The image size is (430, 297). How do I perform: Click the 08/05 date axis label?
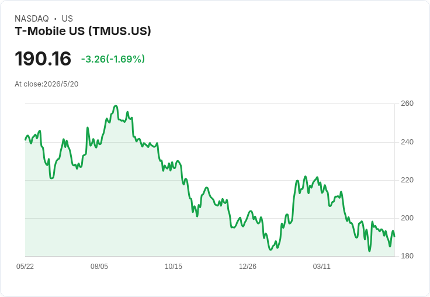click(99, 267)
